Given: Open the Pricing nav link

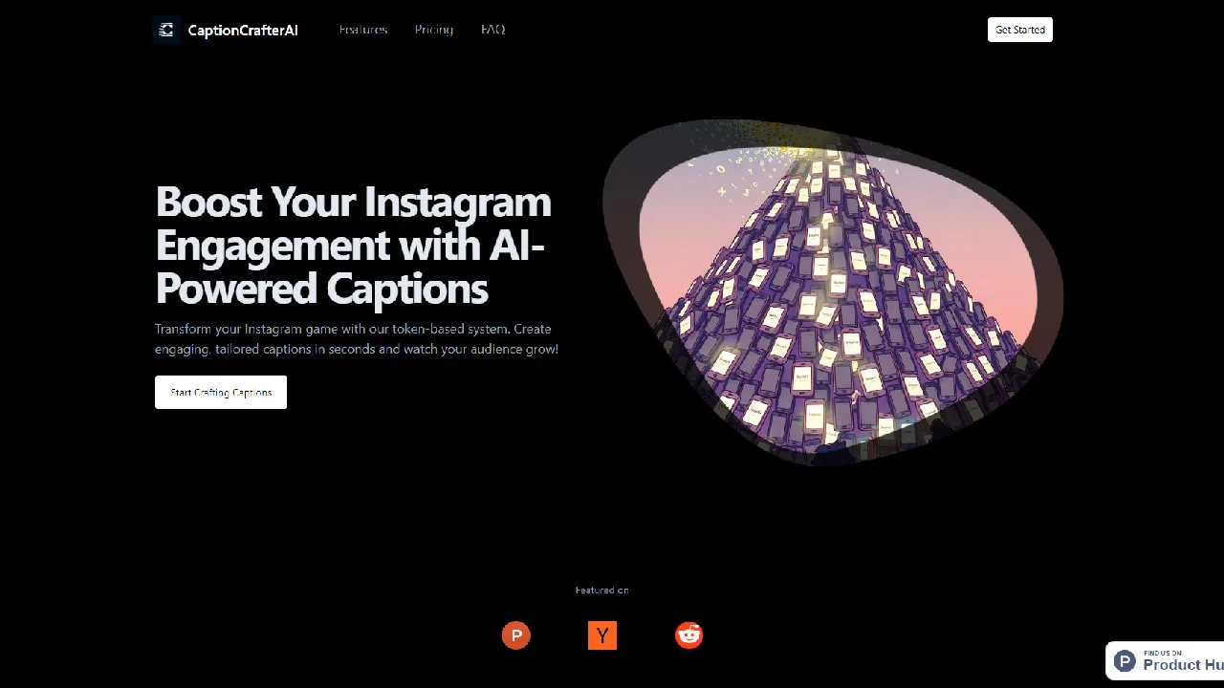Looking at the screenshot, I should point(434,30).
